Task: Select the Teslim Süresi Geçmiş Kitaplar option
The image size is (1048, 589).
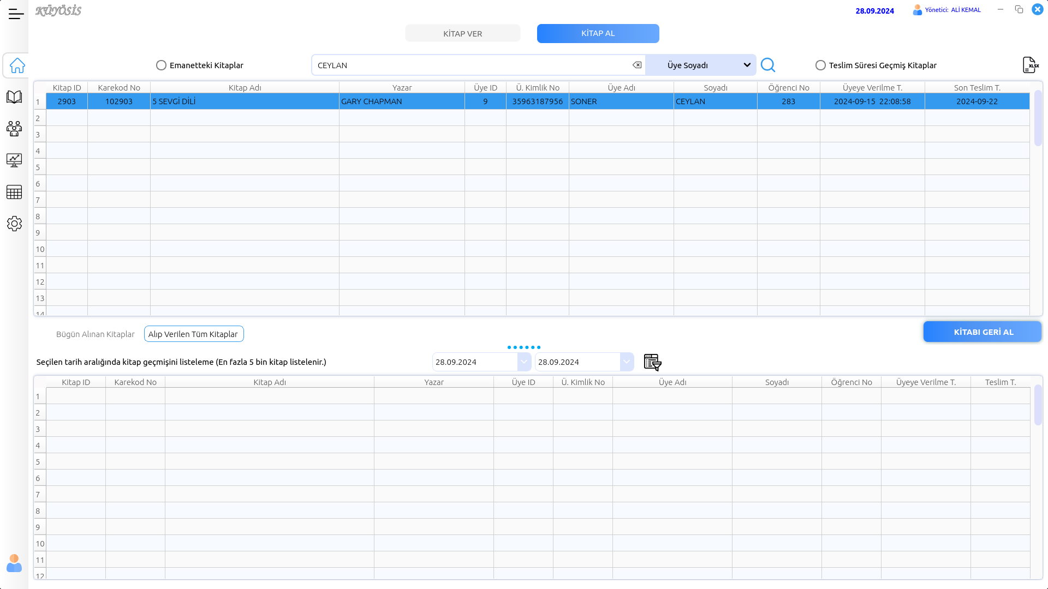Action: (820, 65)
